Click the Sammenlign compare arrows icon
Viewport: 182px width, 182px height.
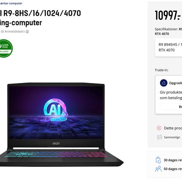pyautogui.click(x=159, y=137)
